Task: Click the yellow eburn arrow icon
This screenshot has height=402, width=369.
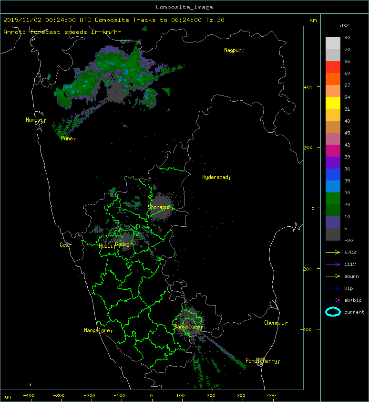Action: coord(333,276)
